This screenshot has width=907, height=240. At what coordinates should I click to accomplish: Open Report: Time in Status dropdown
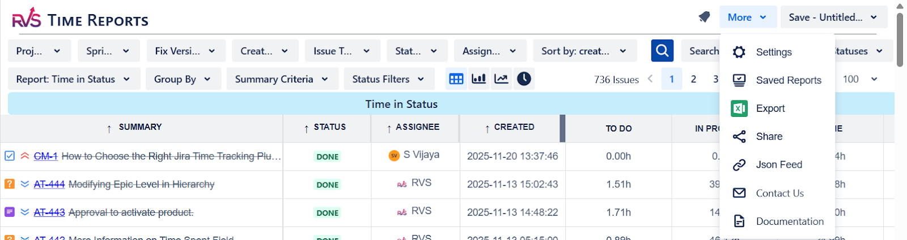pyautogui.click(x=74, y=79)
